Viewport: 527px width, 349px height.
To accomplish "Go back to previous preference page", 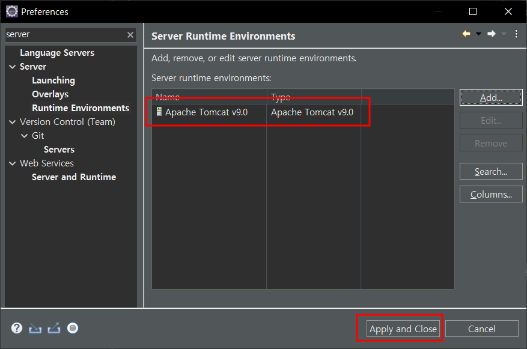I will tap(466, 34).
